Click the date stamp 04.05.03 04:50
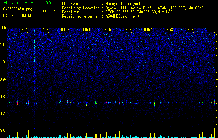This screenshot has height=138, width=218. (x=18, y=16)
